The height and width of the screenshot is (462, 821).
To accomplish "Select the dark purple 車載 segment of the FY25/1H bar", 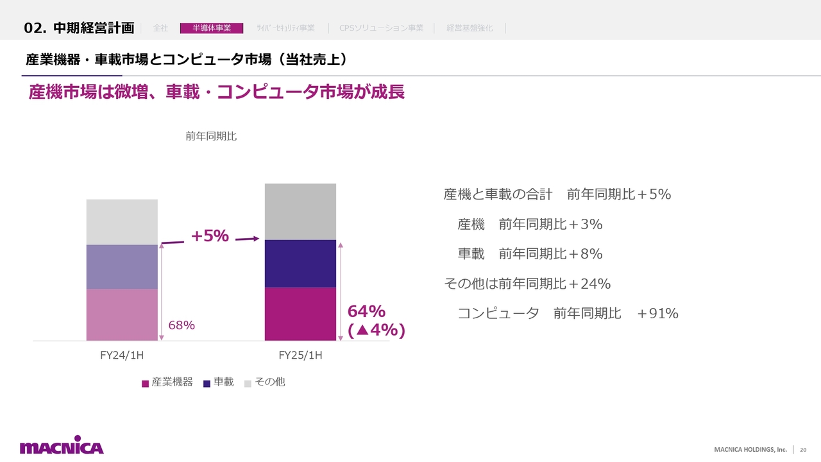I will click(x=300, y=264).
